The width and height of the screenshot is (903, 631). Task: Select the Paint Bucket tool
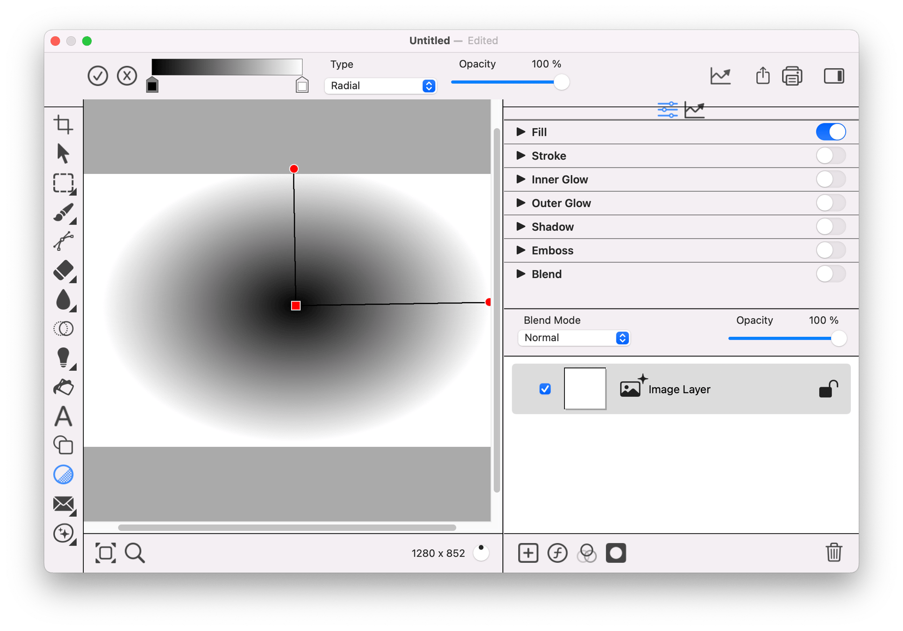point(63,387)
